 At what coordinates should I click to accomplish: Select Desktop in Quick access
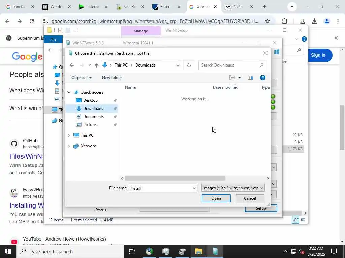[90, 100]
